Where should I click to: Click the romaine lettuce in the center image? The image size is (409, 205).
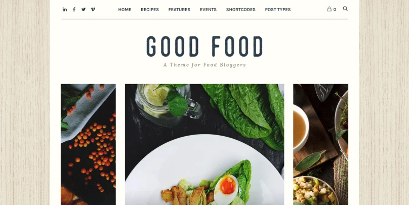point(245,112)
